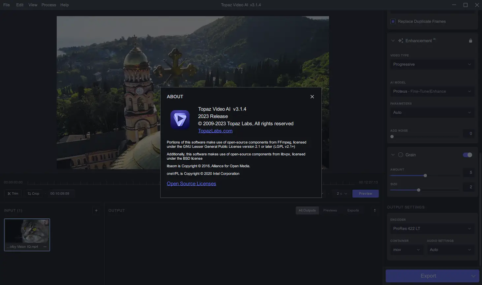The width and height of the screenshot is (482, 285).
Task: Click the Crop button
Action: click(33, 194)
